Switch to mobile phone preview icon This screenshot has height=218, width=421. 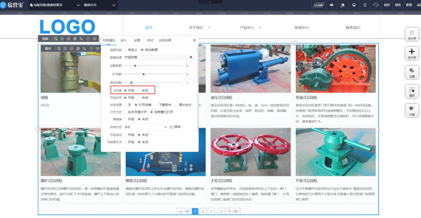click(x=365, y=5)
